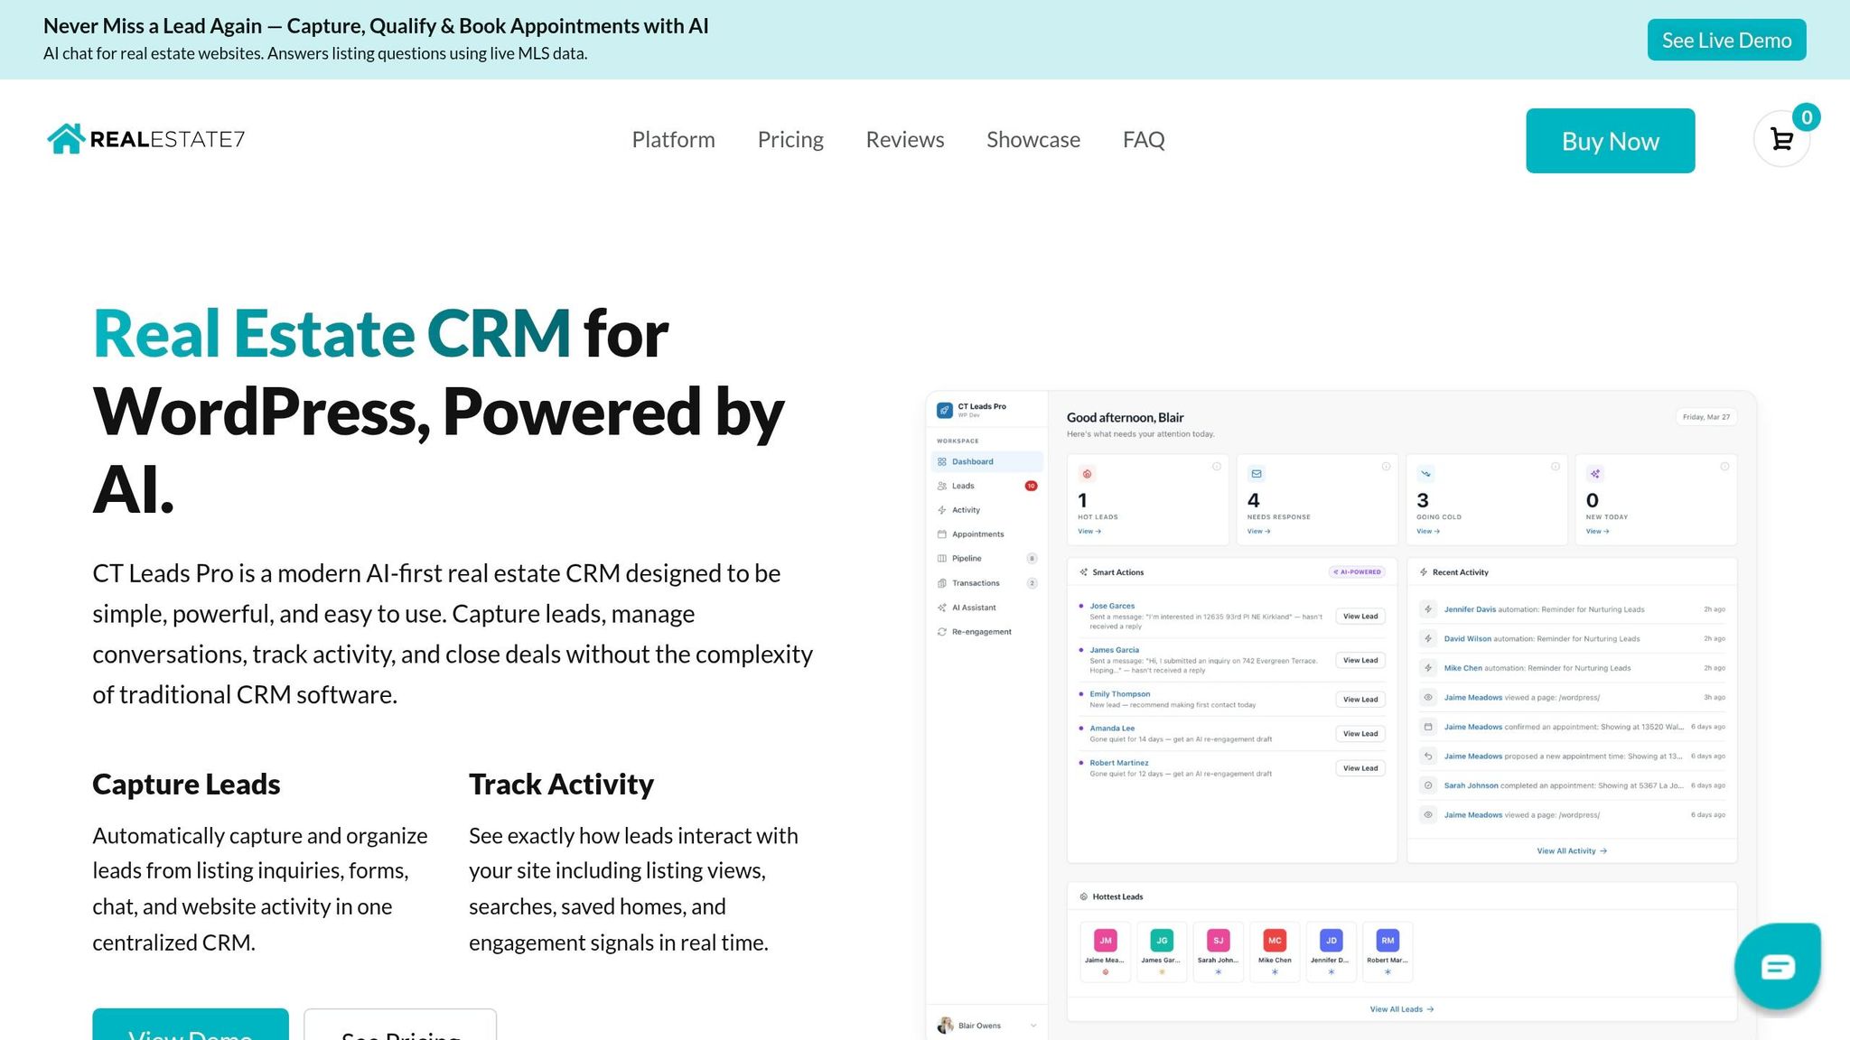Click View Lead for Robert Martinez
The height and width of the screenshot is (1040, 1850).
click(1360, 768)
